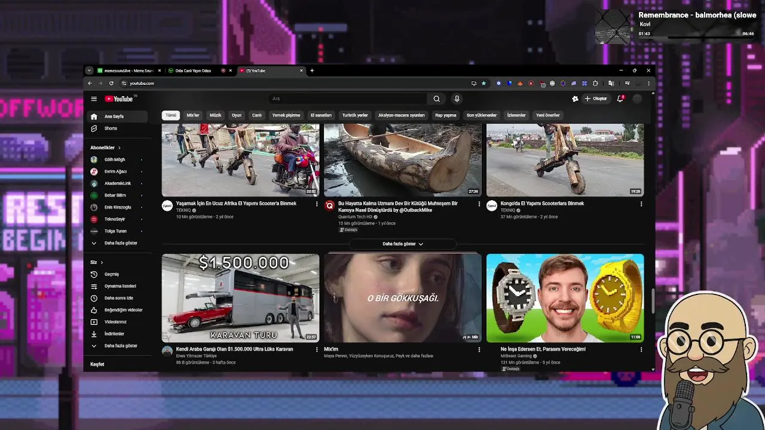The image size is (765, 430).
Task: Expand the center Daha fazla göster section
Action: pos(402,244)
